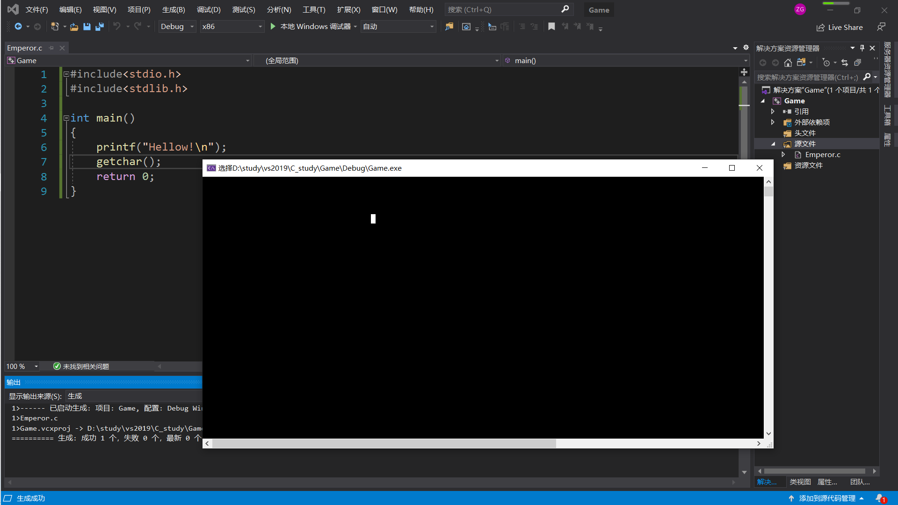Expand the 引用 node

(x=773, y=111)
